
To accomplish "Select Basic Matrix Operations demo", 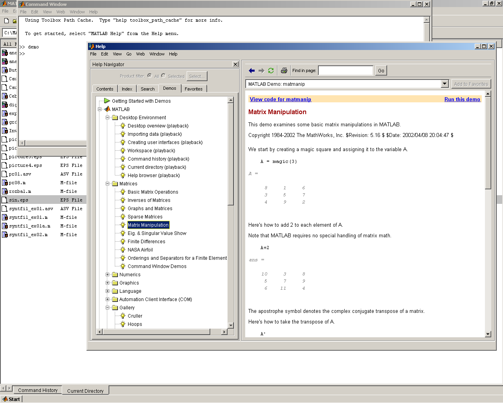I will coord(153,192).
